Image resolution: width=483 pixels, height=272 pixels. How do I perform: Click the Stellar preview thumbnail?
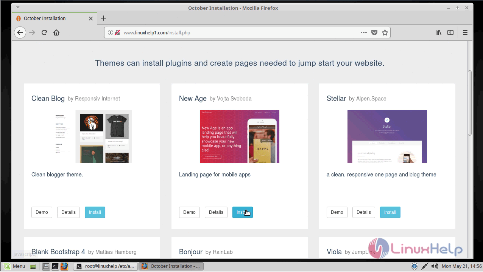387,137
